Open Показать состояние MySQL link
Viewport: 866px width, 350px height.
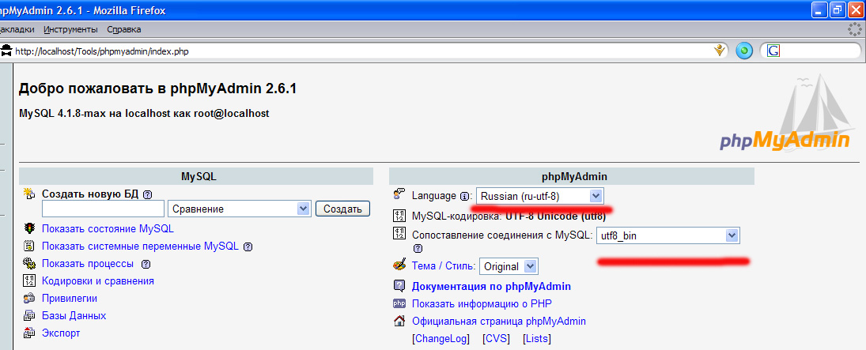point(108,228)
